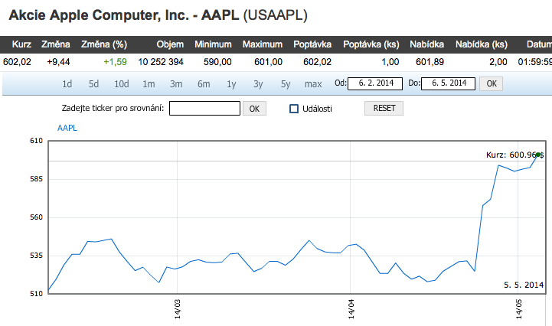Enable the Události checkbox
The height and width of the screenshot is (326, 552).
pos(294,109)
